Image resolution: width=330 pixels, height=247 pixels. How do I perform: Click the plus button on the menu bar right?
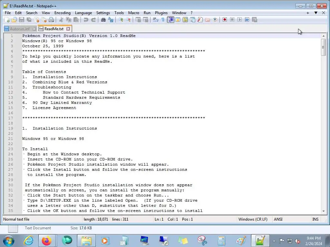(x=308, y=13)
